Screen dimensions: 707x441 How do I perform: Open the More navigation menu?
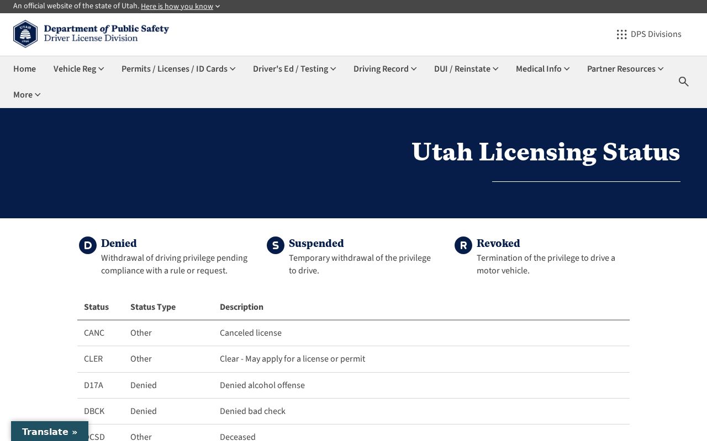[x=27, y=95]
